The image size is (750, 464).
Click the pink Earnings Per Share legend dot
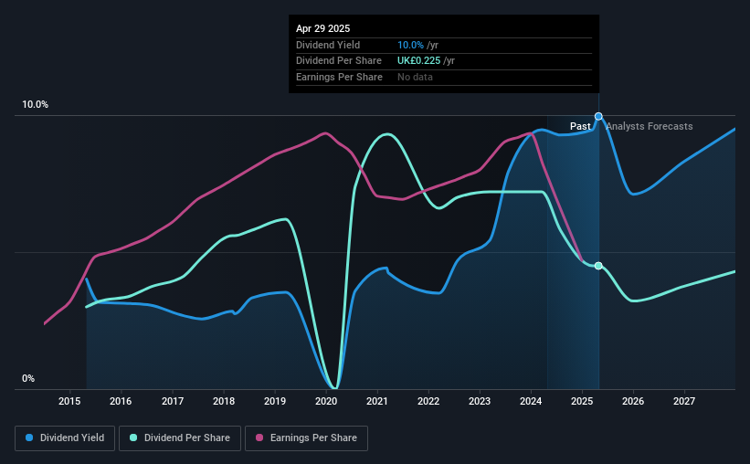coord(259,438)
